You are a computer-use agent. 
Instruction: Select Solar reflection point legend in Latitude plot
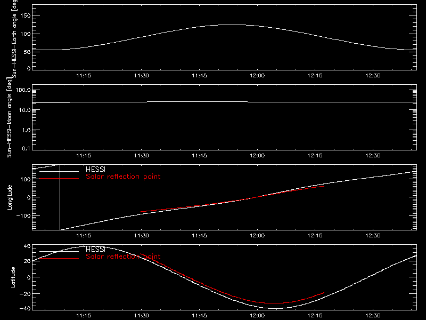tap(123, 257)
